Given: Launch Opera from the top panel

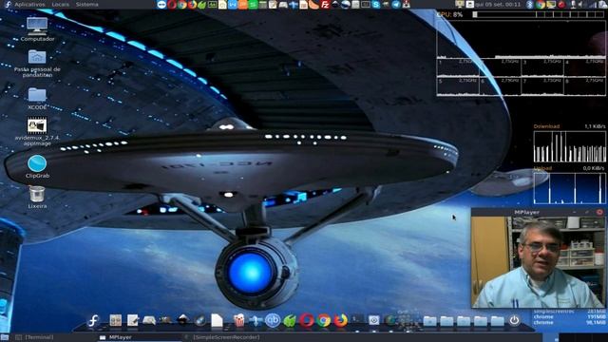Looking at the screenshot, I should (172, 4).
